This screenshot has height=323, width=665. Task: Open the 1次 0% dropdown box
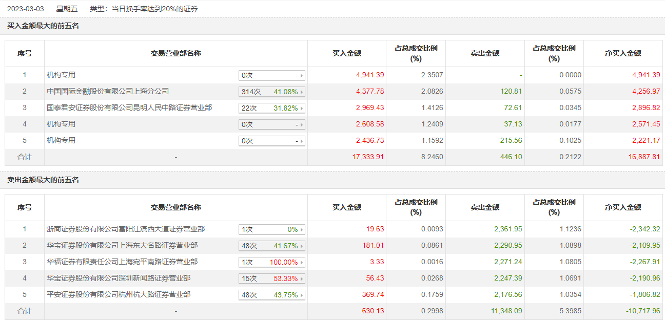272,230
